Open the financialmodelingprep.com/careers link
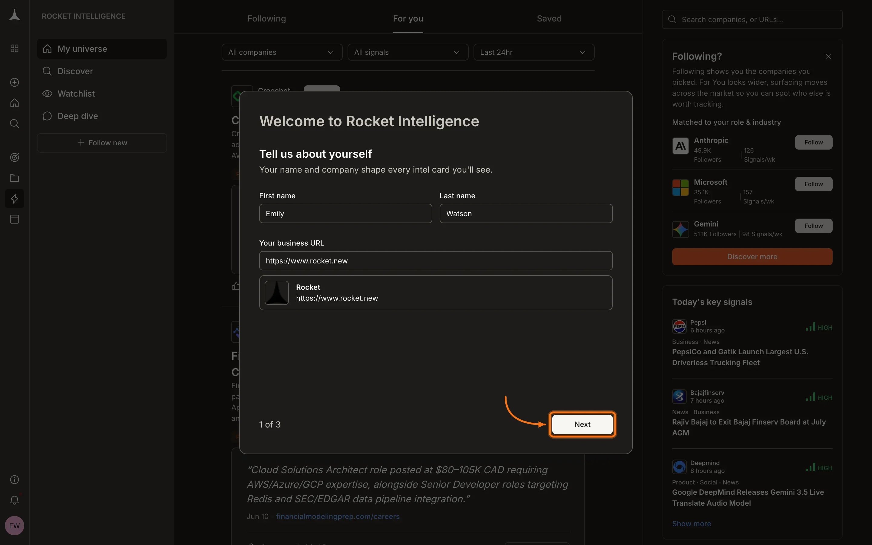 [x=338, y=516]
